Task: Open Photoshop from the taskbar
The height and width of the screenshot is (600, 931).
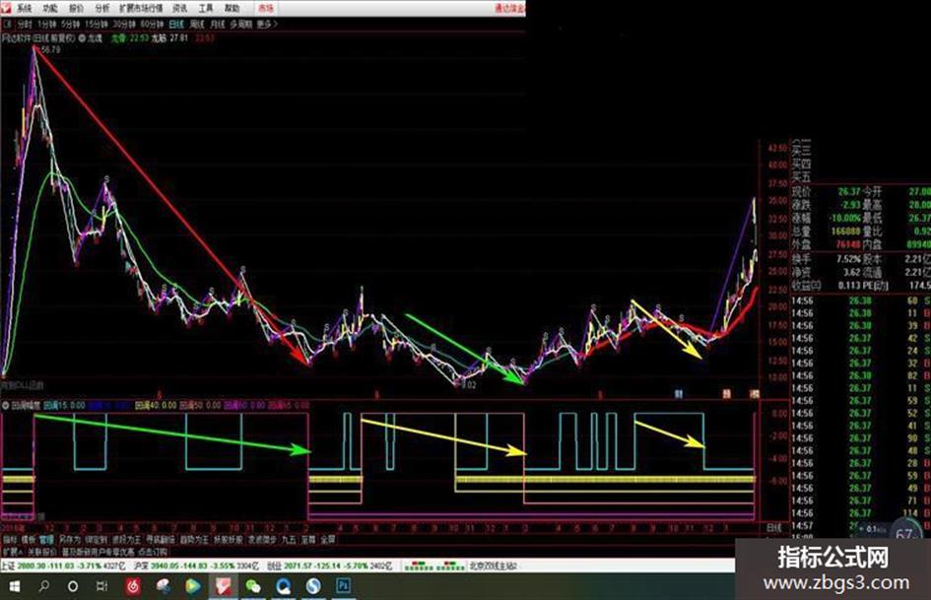Action: tap(343, 586)
